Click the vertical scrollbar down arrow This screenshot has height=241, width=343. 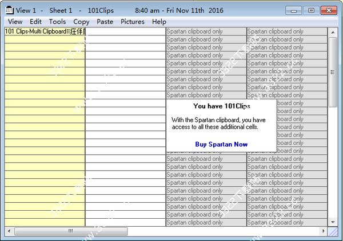coord(333,222)
